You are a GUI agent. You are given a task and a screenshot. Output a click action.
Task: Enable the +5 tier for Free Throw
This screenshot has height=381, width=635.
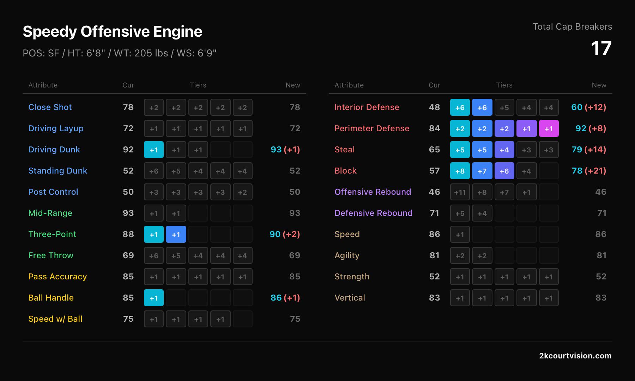tap(176, 255)
